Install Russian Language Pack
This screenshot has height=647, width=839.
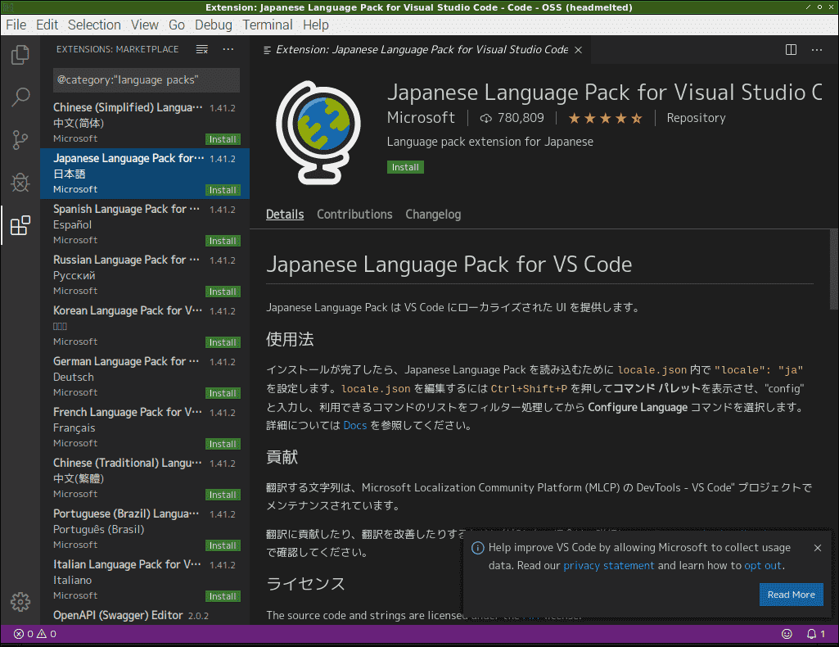(223, 292)
